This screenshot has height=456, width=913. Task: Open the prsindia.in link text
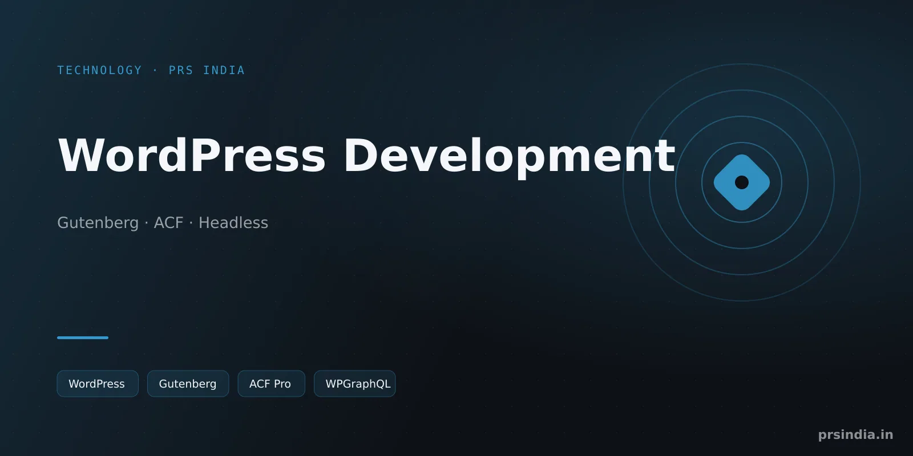click(x=855, y=434)
